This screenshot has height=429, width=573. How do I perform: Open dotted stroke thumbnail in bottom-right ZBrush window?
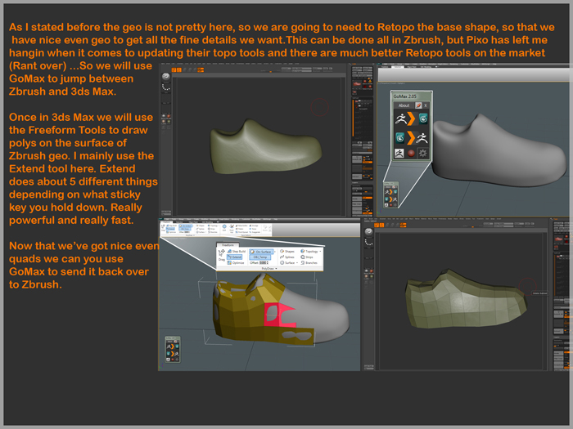click(368, 242)
